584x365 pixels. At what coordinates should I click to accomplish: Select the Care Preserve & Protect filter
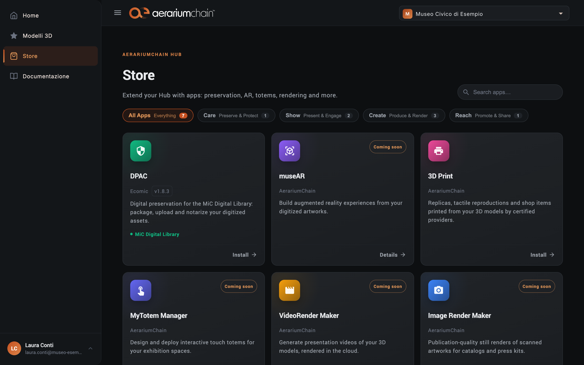click(236, 116)
